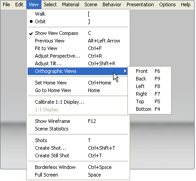Switch to Bottom orthographic view
The width and height of the screenshot is (196, 181).
(x=149, y=109)
